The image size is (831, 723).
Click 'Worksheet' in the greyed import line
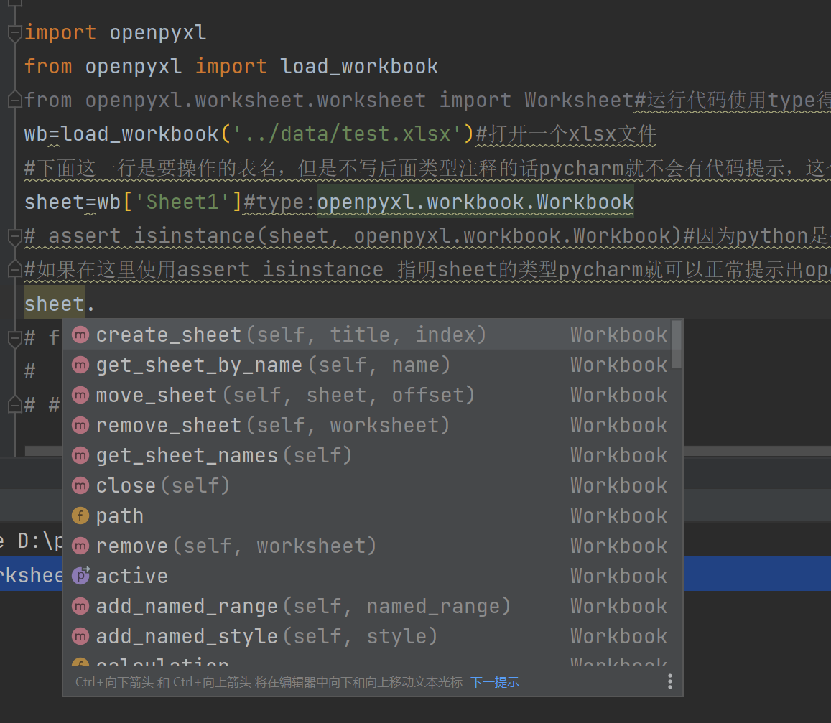tap(579, 100)
